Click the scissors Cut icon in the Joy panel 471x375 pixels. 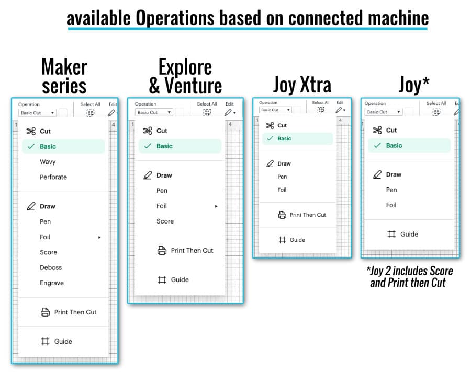(377, 130)
